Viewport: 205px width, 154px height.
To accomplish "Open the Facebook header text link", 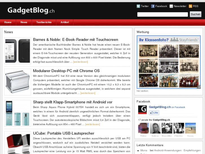I will pyautogui.click(x=161, y=6).
